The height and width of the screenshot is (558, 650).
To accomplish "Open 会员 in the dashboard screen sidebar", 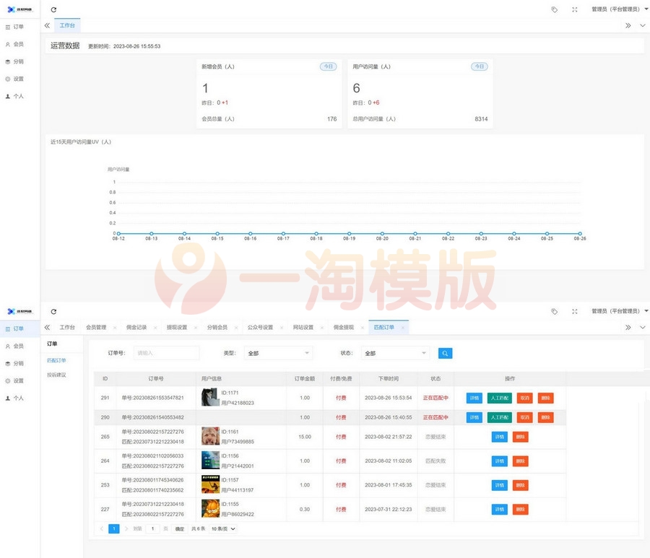I will [x=19, y=44].
